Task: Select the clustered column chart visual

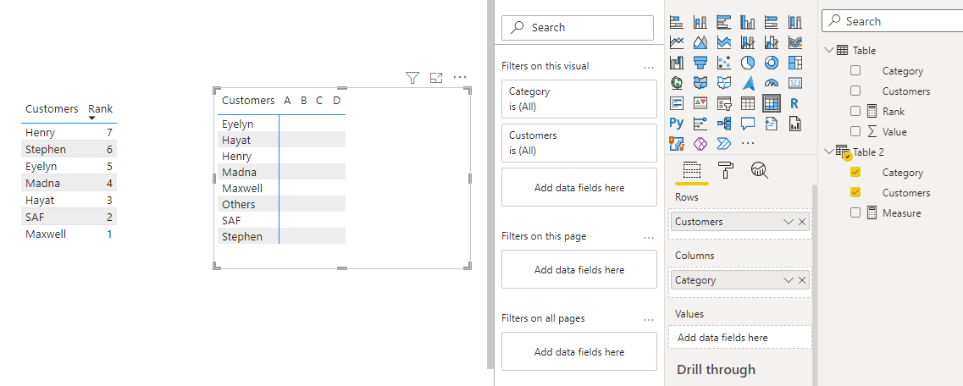Action: (x=747, y=22)
